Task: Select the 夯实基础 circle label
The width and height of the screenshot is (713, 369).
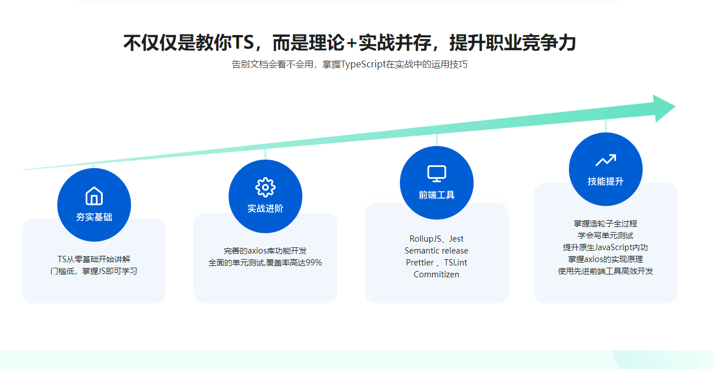Action: (94, 217)
